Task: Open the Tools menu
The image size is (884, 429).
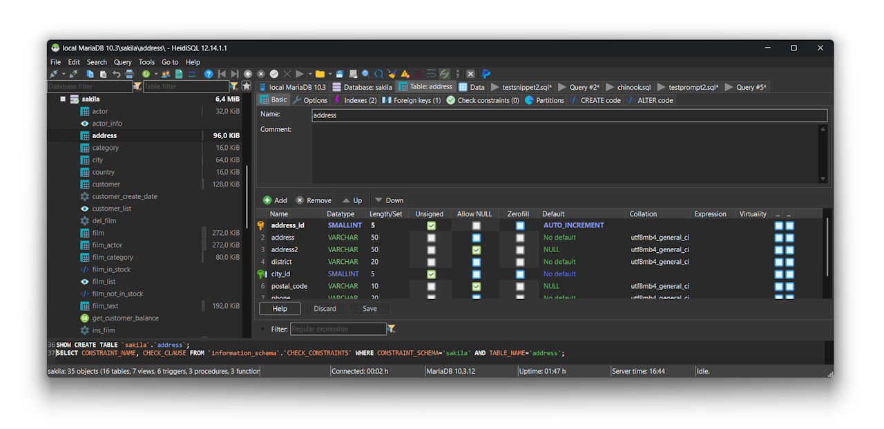Action: coord(146,62)
